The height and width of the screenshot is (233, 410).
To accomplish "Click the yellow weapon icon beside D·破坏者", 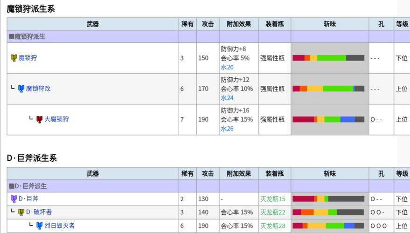I will click(21, 212).
